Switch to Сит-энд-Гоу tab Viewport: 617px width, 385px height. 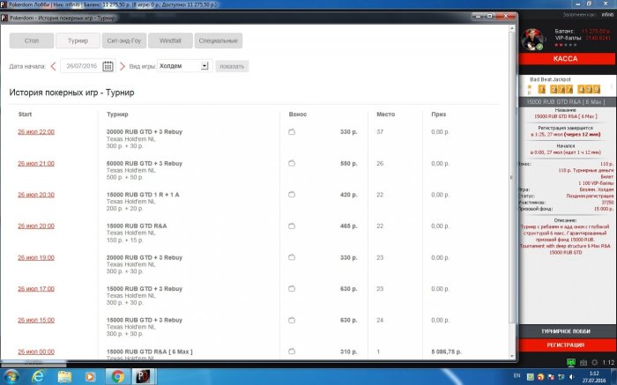point(124,41)
